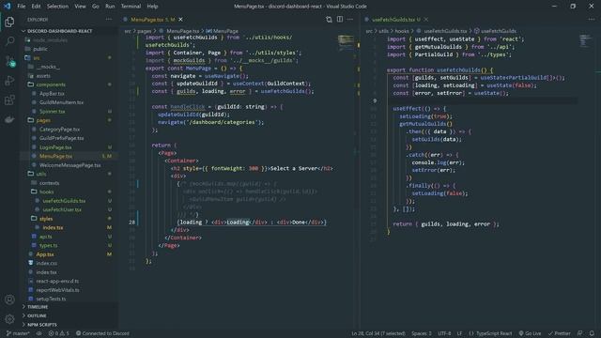The width and height of the screenshot is (601, 338).
Task: Open the View menu
Action: tap(80, 7)
